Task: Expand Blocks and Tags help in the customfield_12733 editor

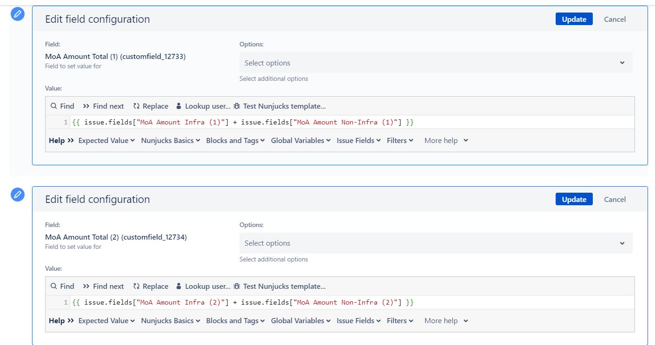Action: click(236, 140)
